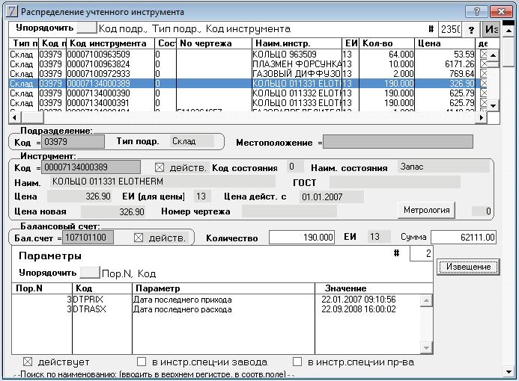Click the top sort-order button beside Упорядочить
Viewport: 519px width, 381px height.
[86, 28]
